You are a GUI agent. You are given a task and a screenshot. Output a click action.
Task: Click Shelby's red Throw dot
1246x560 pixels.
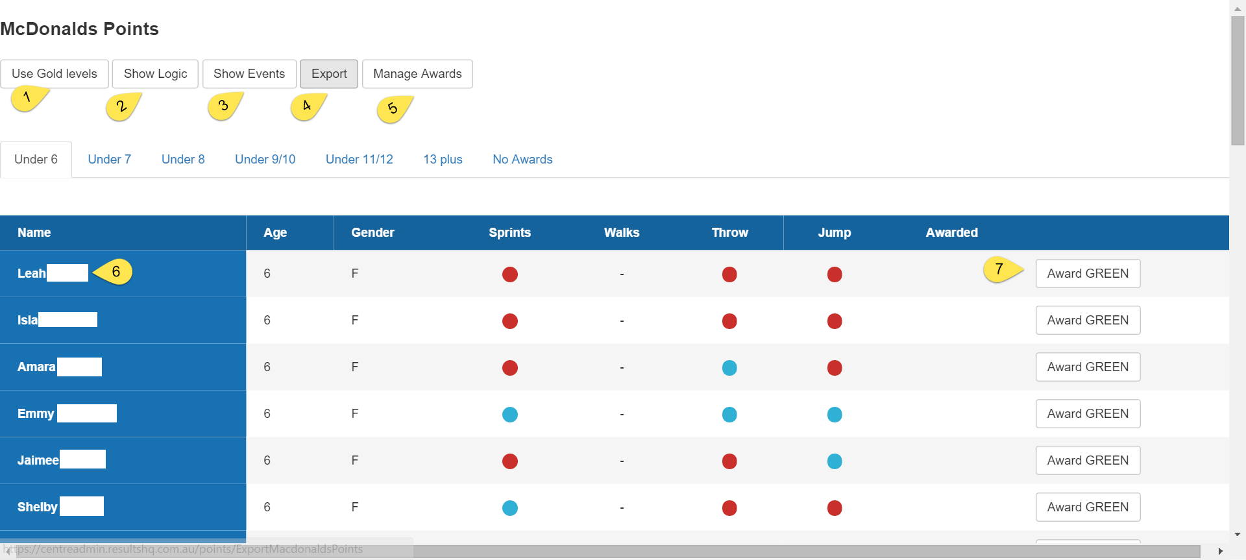point(729,508)
